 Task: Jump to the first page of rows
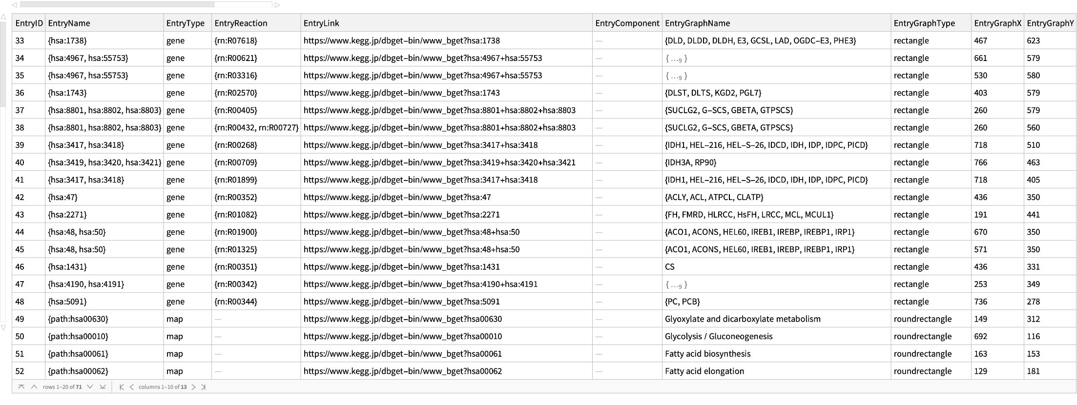pyautogui.click(x=21, y=387)
